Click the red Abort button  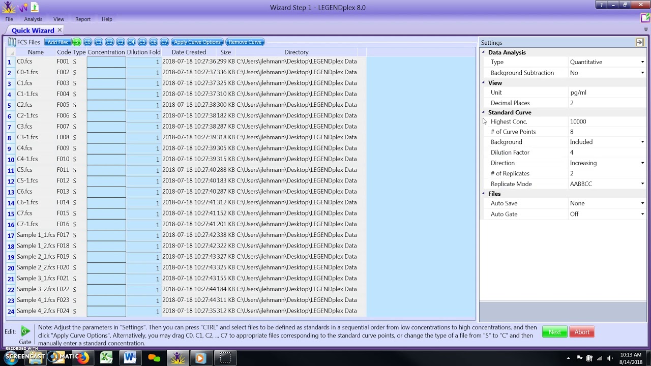pyautogui.click(x=582, y=332)
